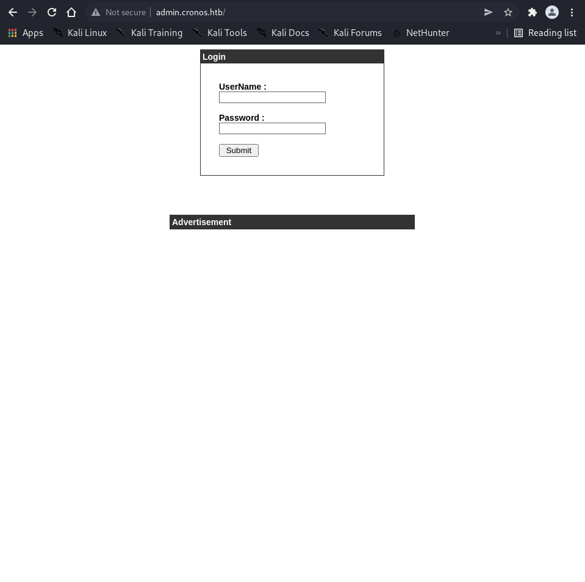Viewport: 585px width, 582px height.
Task: Open the Apps bookmark shortcut
Action: [x=26, y=33]
